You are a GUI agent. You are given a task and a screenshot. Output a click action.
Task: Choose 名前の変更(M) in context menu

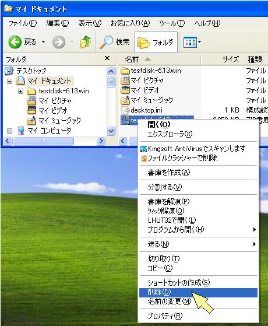pyautogui.click(x=199, y=302)
